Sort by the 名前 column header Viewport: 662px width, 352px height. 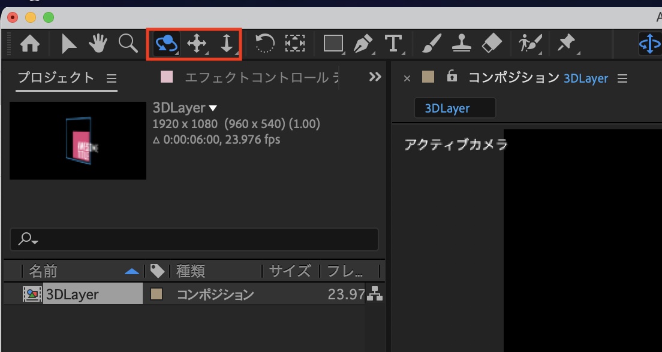[43, 271]
